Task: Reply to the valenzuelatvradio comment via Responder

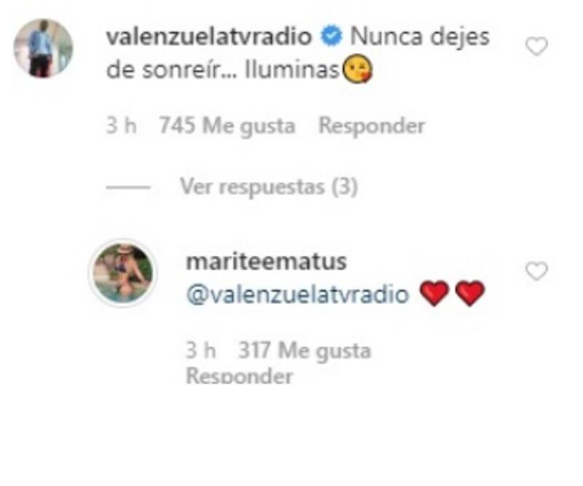Action: pos(372,125)
